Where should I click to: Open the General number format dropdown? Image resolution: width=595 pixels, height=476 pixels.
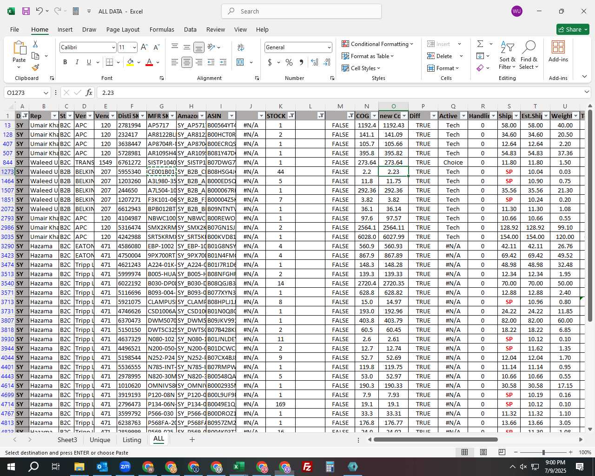(x=329, y=47)
